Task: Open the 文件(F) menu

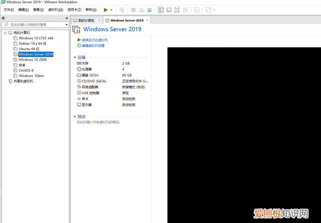Action: coord(9,10)
